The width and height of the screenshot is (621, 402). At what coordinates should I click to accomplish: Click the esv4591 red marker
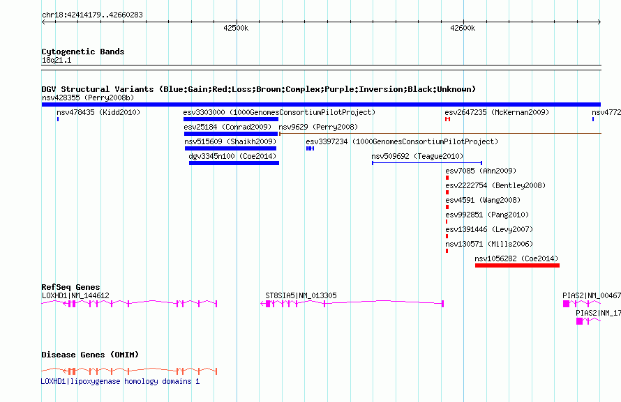(447, 207)
